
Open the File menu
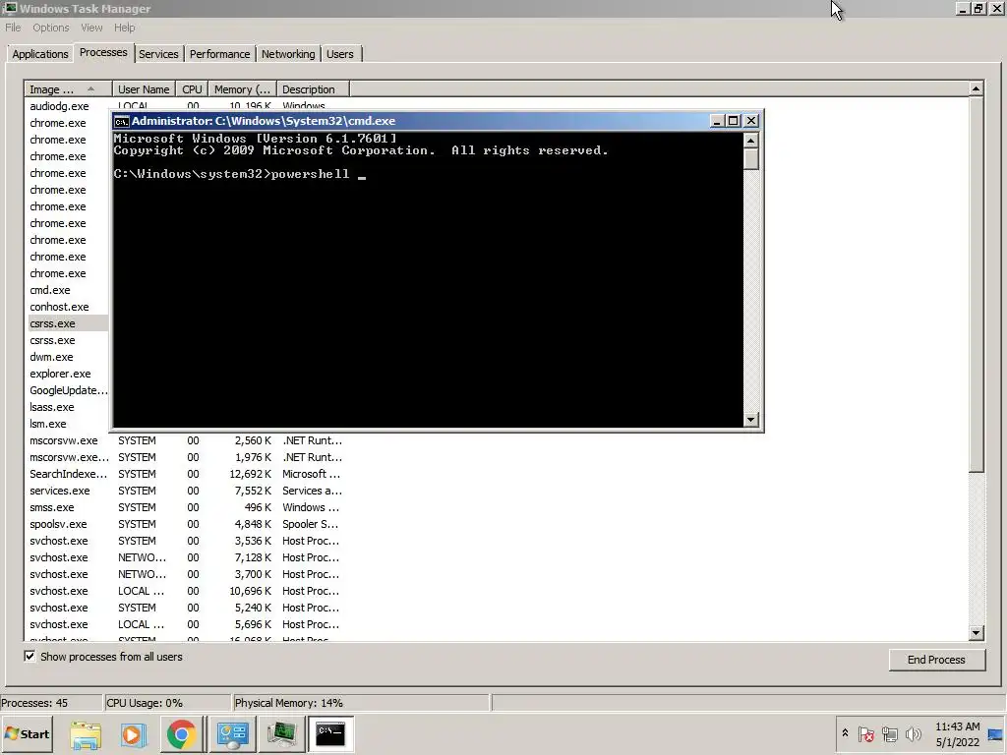(x=13, y=28)
